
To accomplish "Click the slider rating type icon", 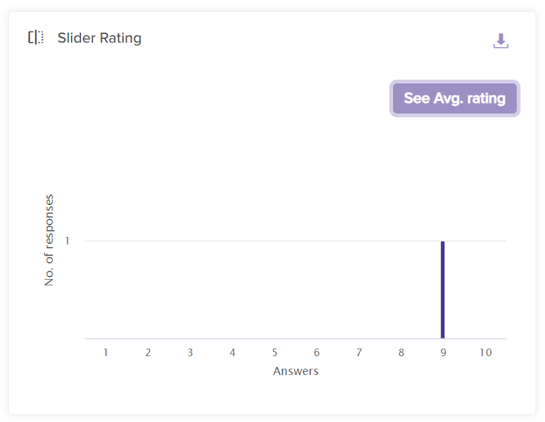I will click(36, 38).
